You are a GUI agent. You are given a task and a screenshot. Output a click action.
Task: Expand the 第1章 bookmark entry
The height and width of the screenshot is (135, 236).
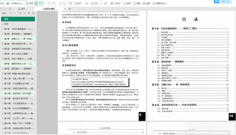[x=3, y=29]
